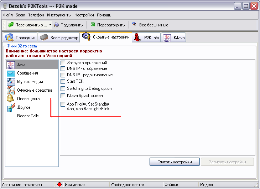
Task: Click the Оповещения bell icon
Action: click(x=10, y=98)
